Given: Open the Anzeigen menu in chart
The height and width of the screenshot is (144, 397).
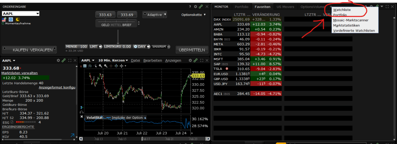Looking at the screenshot, I should tap(173, 61).
